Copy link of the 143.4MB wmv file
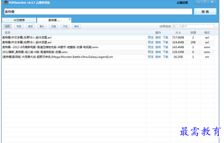Screen dimensions: 224x143 click(x=158, y=47)
